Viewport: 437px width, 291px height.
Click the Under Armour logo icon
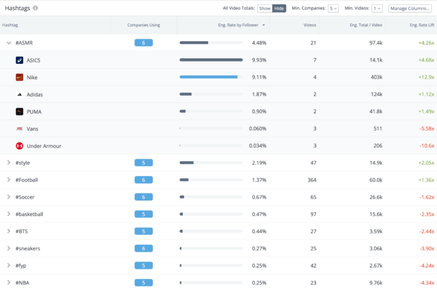click(x=19, y=146)
